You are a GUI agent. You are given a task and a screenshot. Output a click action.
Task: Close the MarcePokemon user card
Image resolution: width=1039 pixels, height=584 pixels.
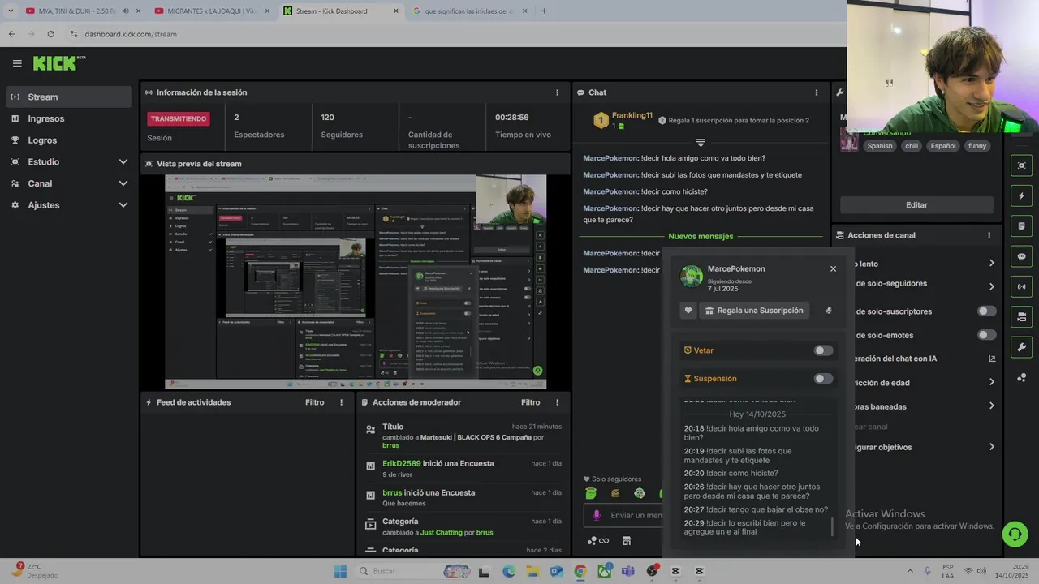tap(833, 268)
